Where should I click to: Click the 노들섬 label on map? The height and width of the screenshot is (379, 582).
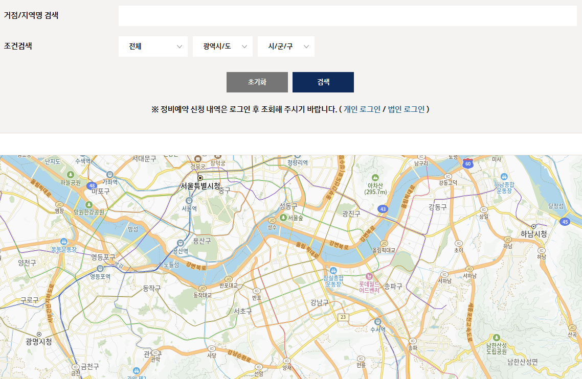171,265
